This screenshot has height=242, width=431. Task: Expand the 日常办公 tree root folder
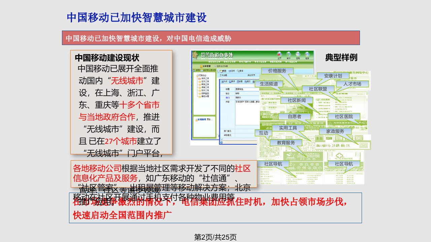pos(201,75)
